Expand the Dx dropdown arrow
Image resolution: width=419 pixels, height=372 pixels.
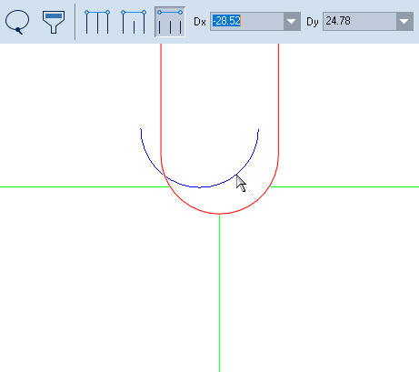pyautogui.click(x=292, y=21)
